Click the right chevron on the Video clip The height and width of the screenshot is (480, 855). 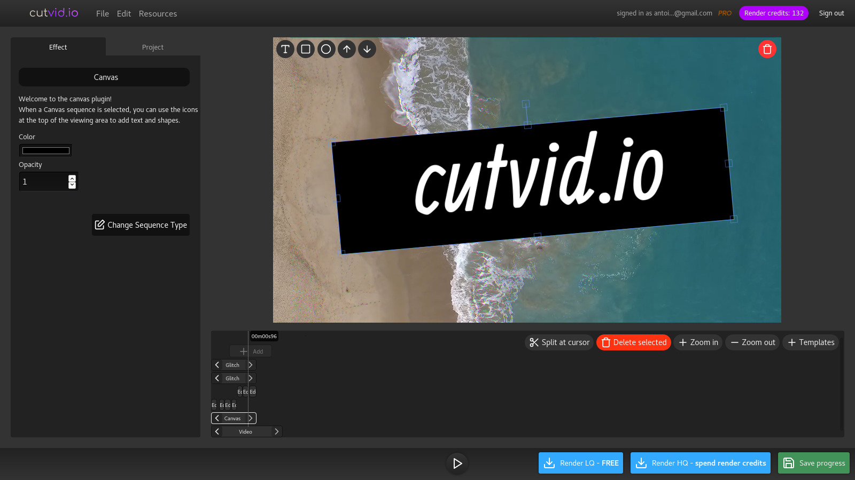coord(276,431)
